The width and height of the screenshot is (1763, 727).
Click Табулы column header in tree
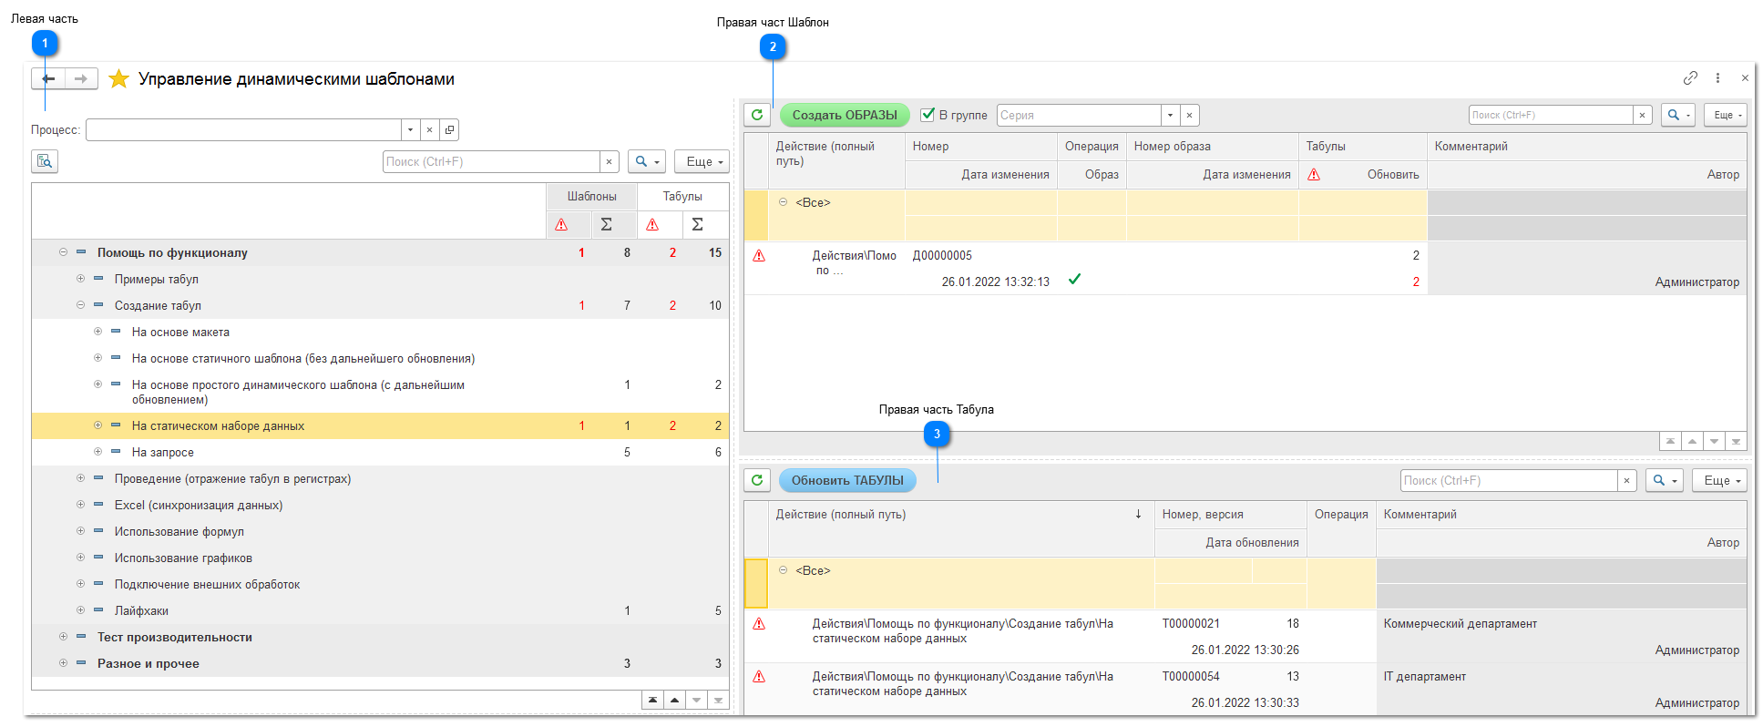click(x=682, y=197)
